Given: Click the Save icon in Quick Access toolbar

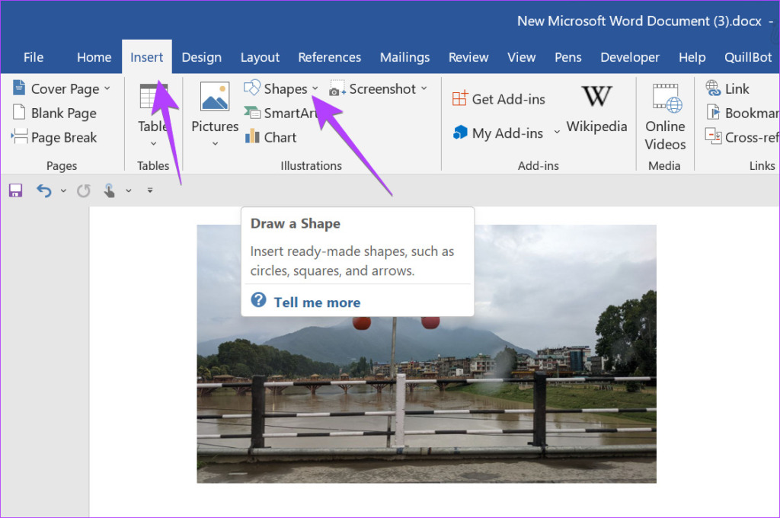Looking at the screenshot, I should tap(15, 190).
